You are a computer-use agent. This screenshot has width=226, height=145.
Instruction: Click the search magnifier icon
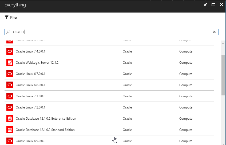coord(9,32)
